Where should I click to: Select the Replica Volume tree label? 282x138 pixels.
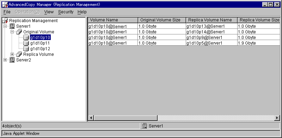(38, 54)
